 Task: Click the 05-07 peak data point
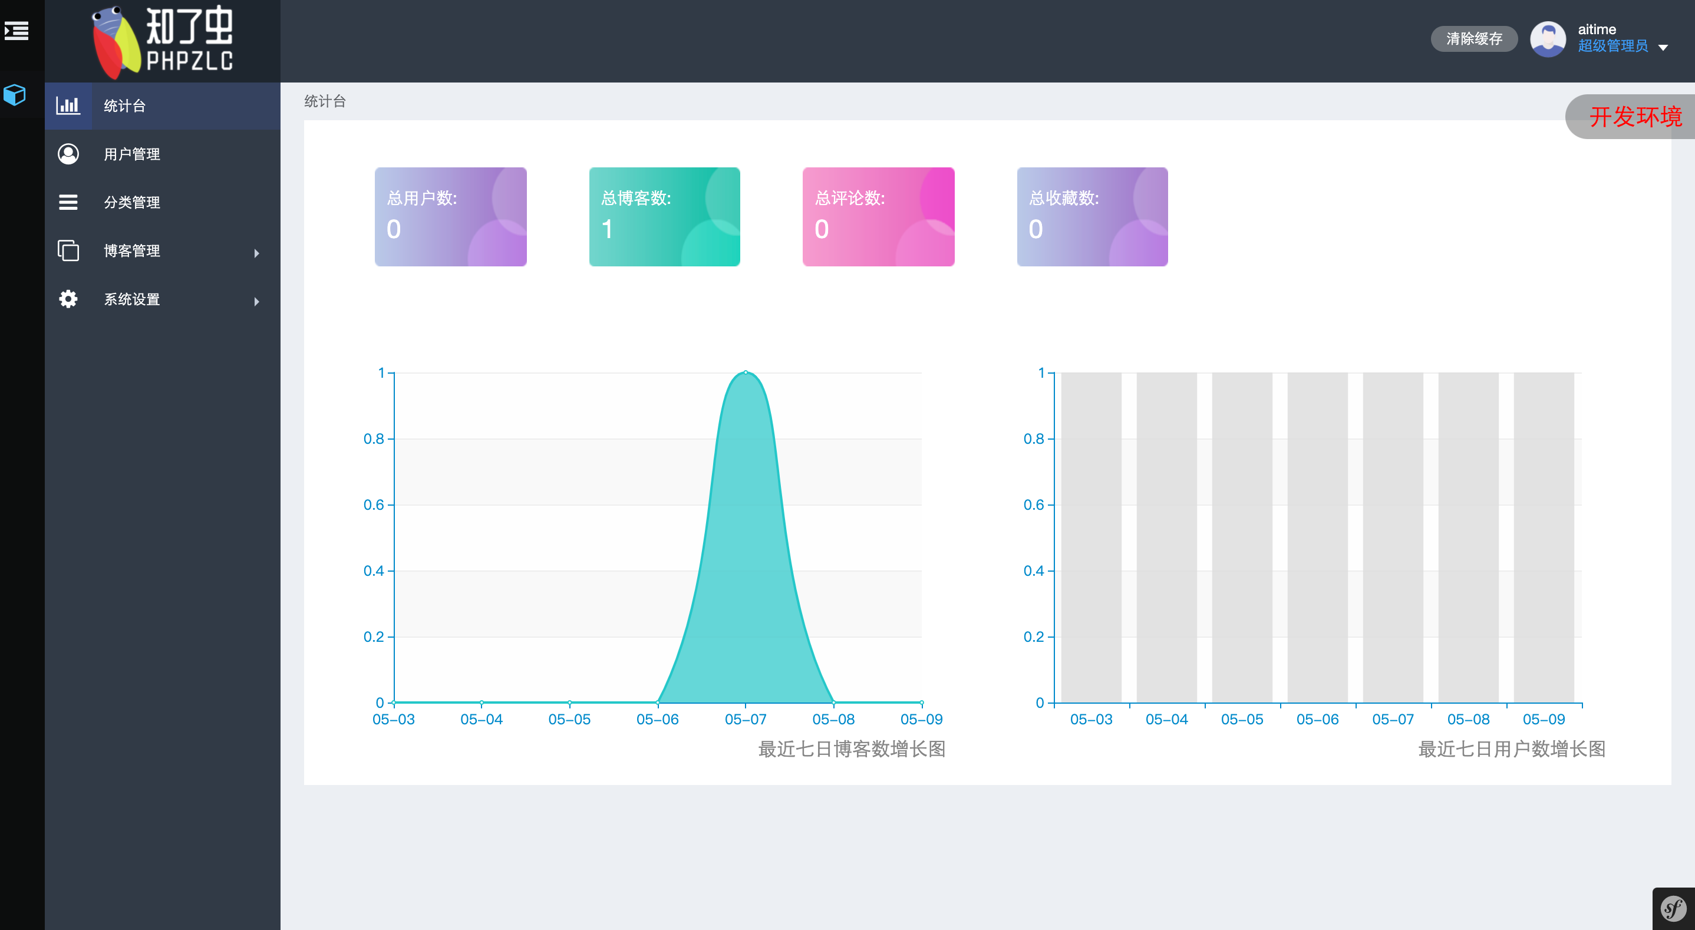coord(745,372)
